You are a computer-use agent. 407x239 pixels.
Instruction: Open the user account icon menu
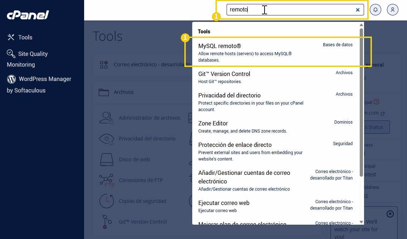(393, 10)
